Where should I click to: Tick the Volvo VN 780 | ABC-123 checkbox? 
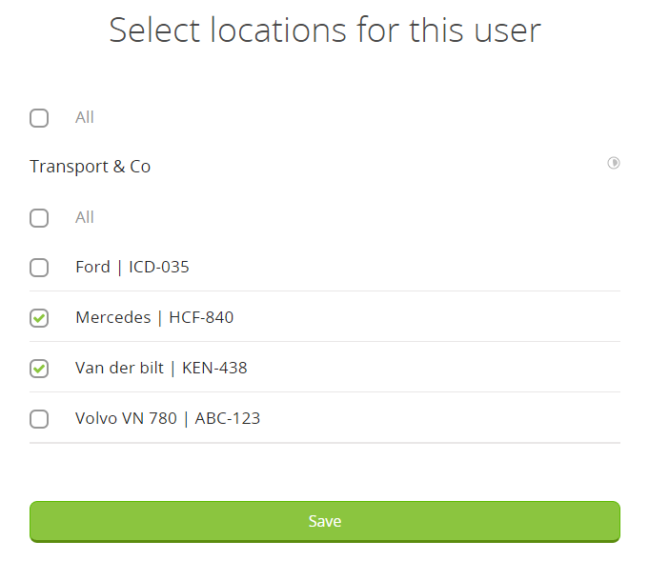(39, 419)
